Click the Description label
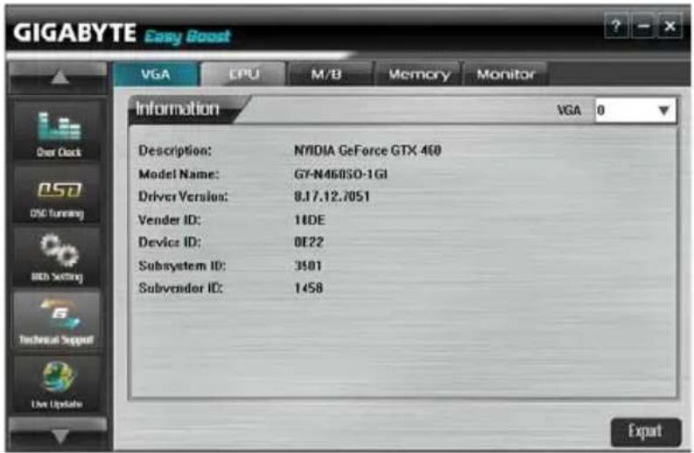This screenshot has height=453, width=694. [x=175, y=150]
